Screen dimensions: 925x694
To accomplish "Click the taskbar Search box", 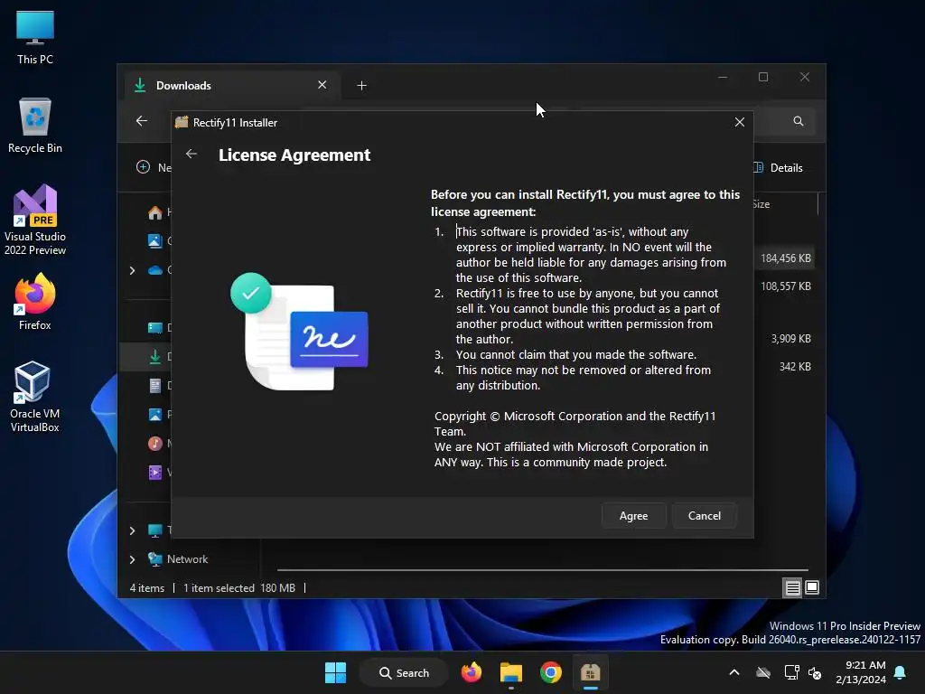I will pyautogui.click(x=404, y=672).
